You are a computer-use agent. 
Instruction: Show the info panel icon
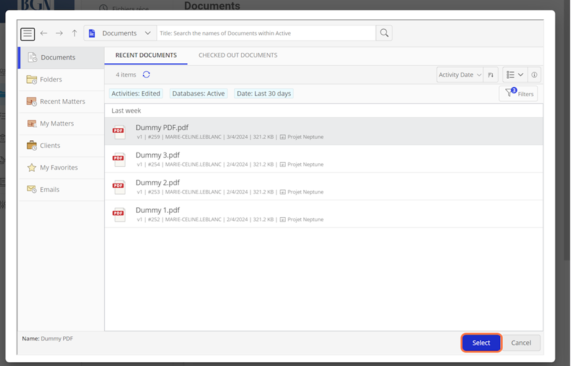click(x=534, y=75)
